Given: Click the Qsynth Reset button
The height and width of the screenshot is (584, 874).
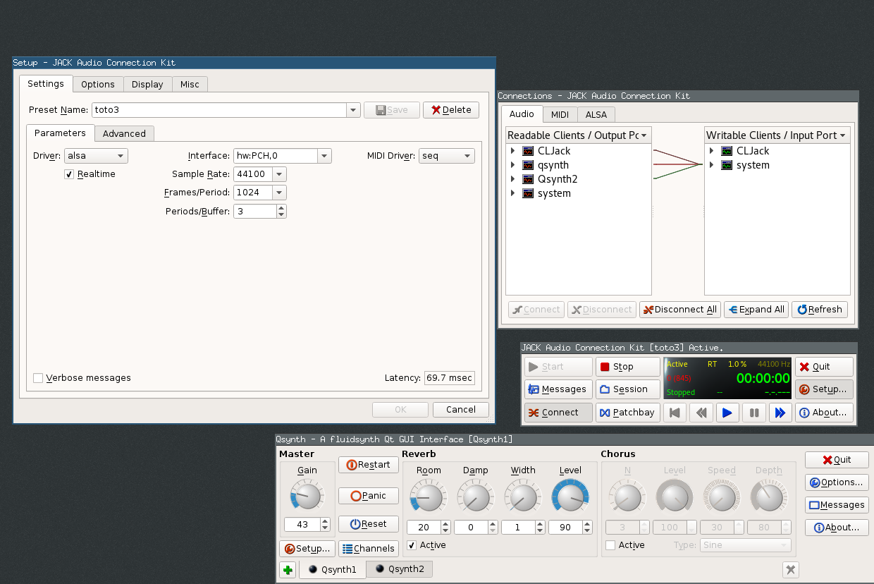Looking at the screenshot, I should click(369, 524).
